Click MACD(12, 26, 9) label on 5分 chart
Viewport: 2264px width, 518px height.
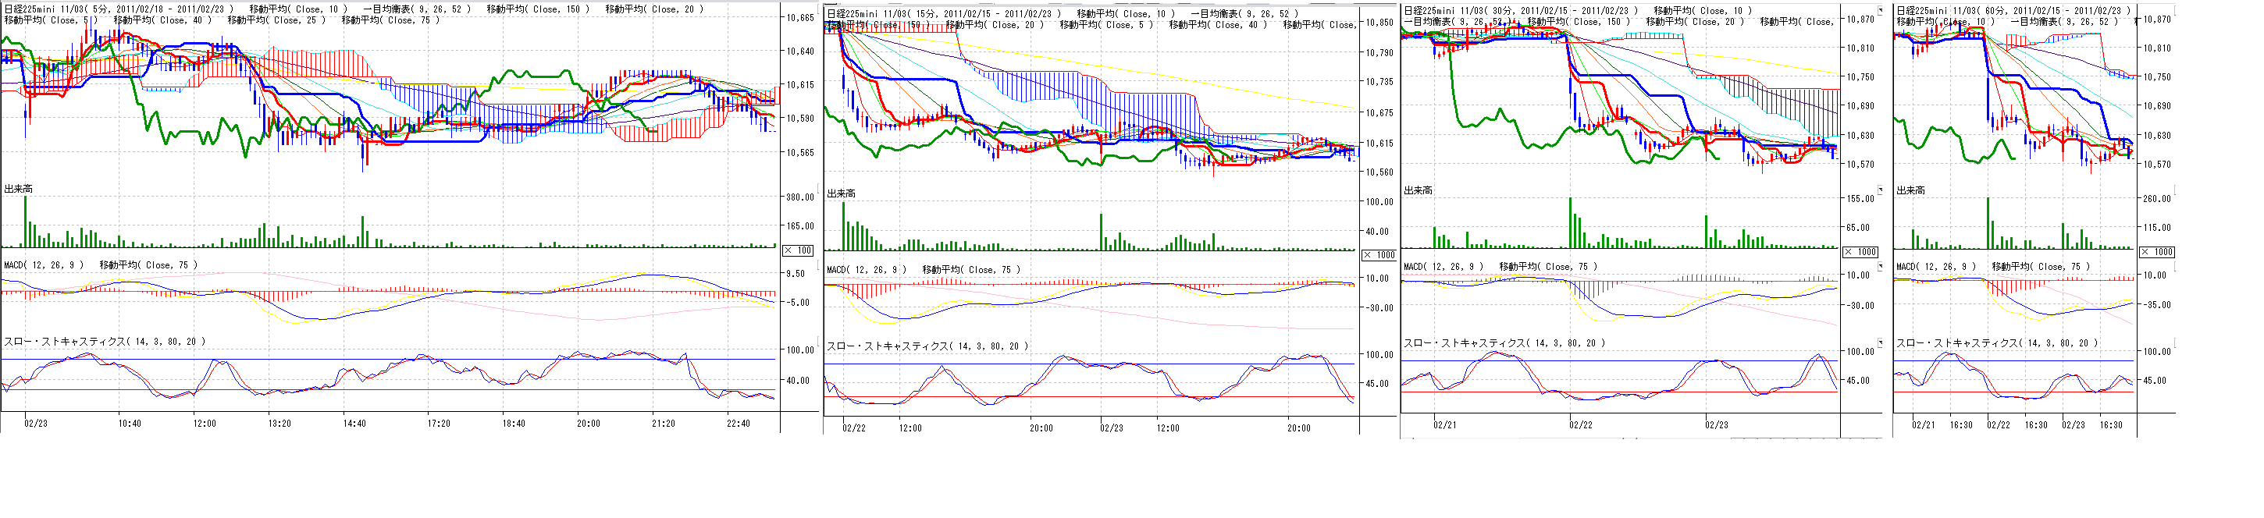(44, 264)
